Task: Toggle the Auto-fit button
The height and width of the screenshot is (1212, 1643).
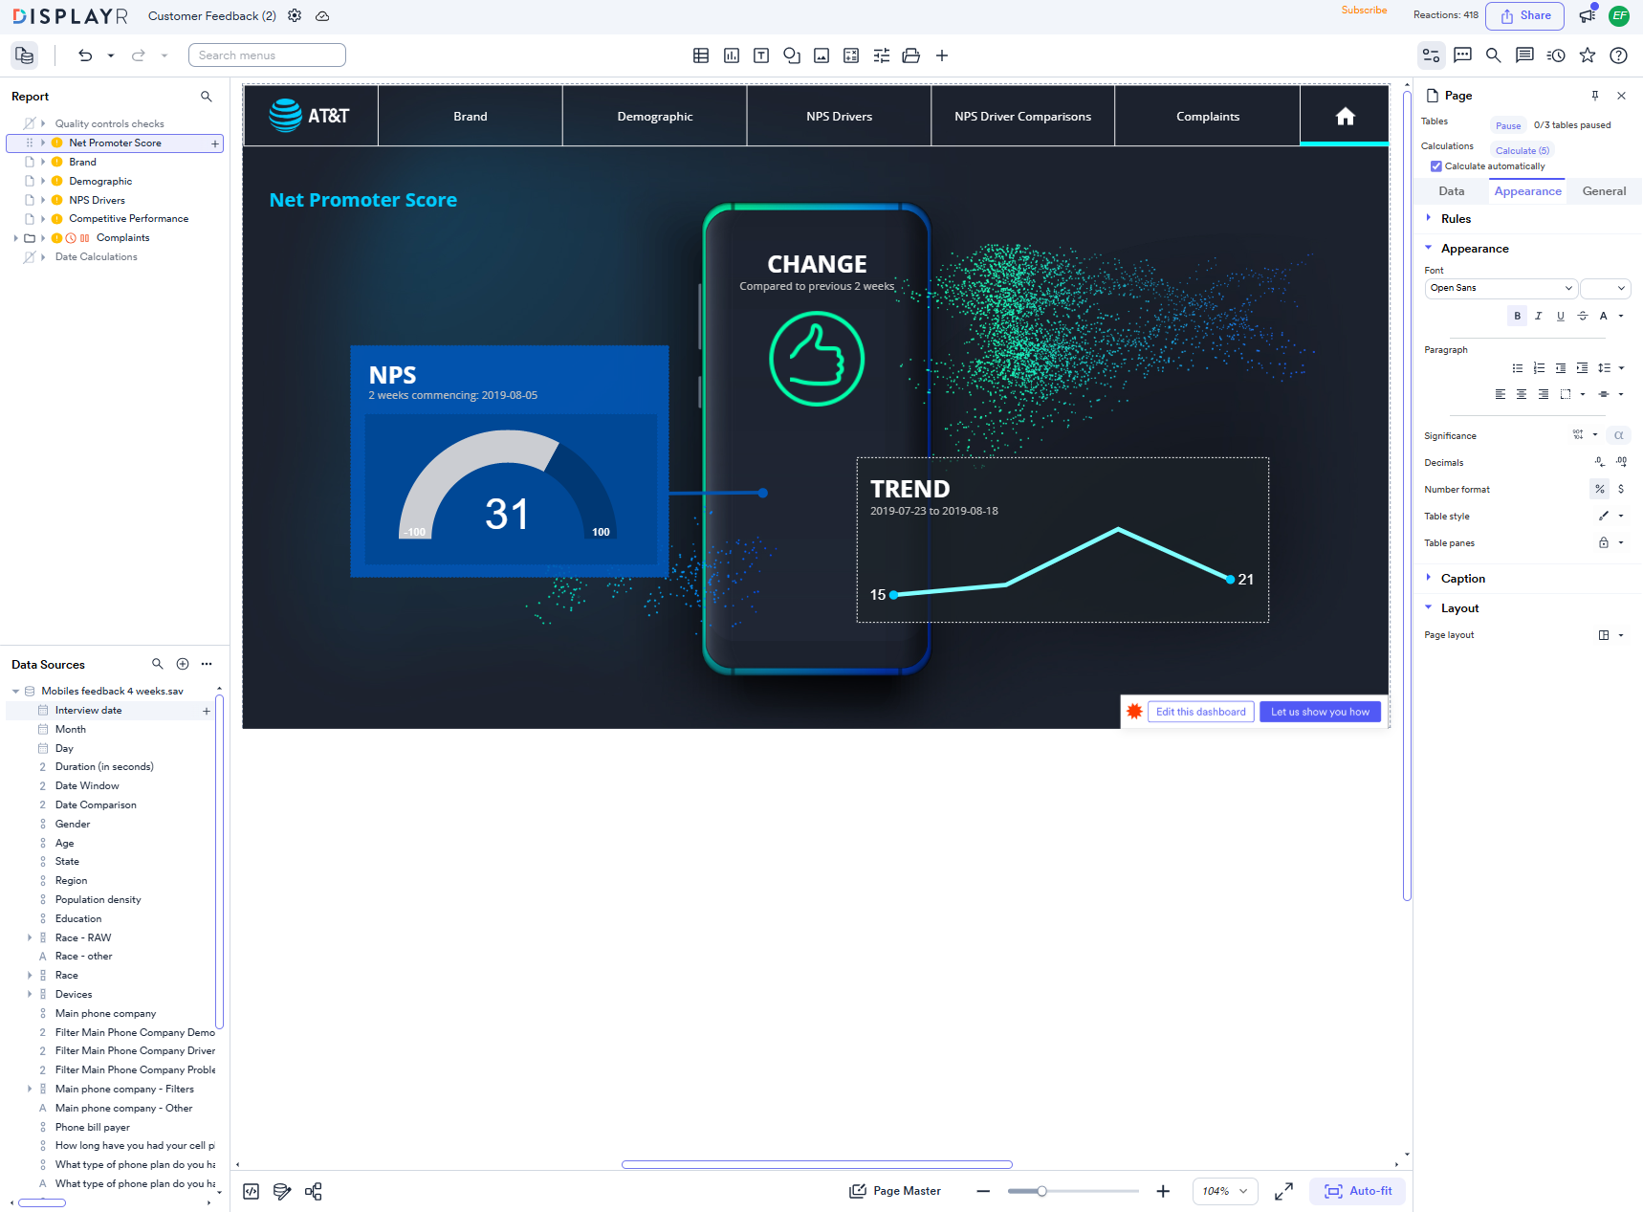Action: [1358, 1191]
